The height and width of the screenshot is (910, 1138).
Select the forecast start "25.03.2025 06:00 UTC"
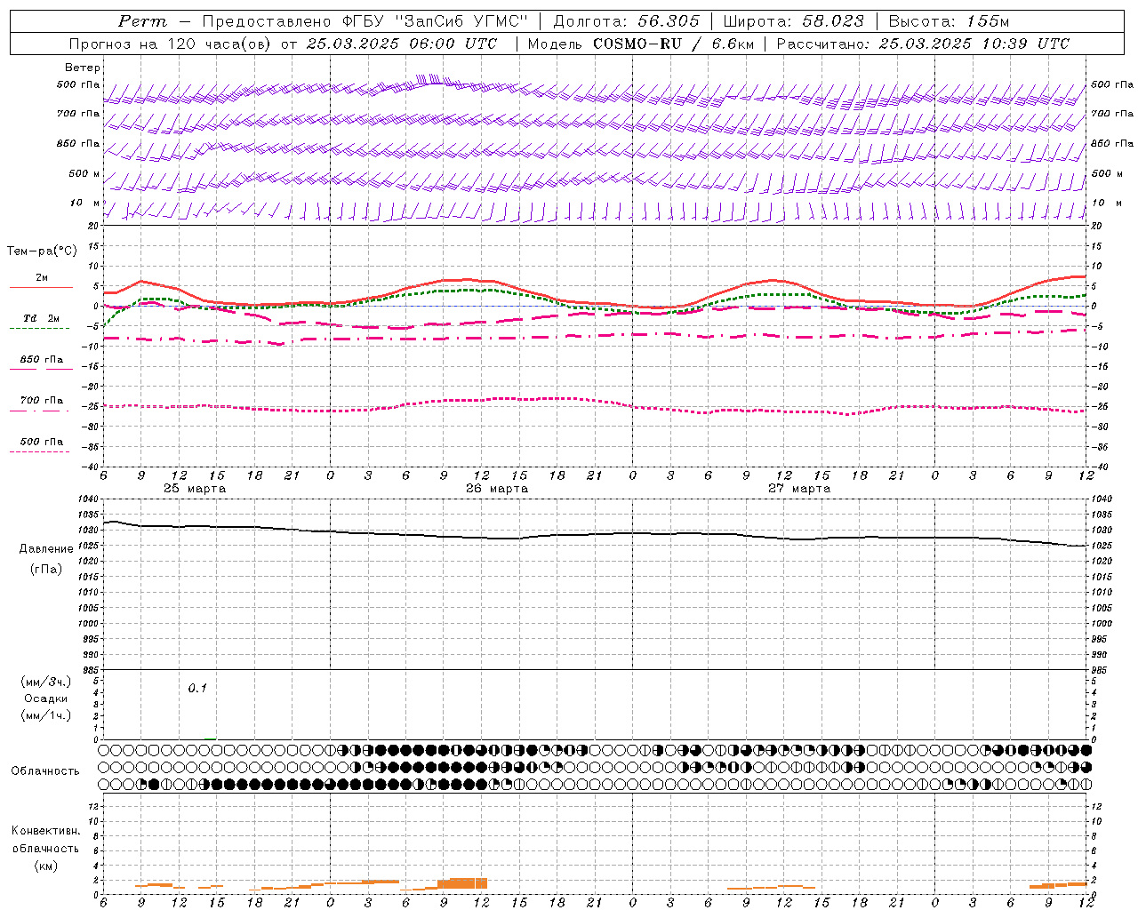(x=402, y=44)
